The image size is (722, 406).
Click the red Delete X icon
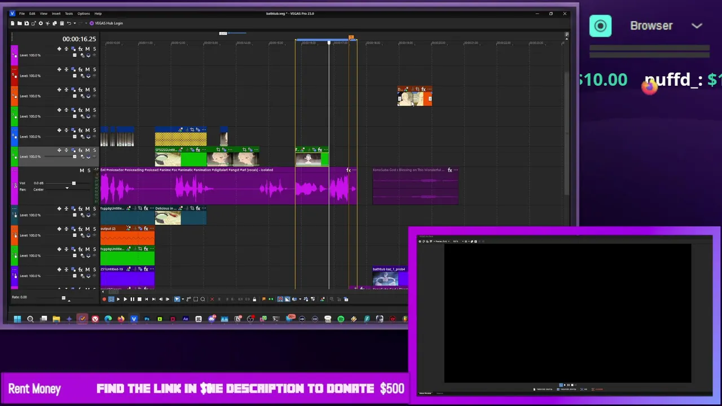(212, 299)
